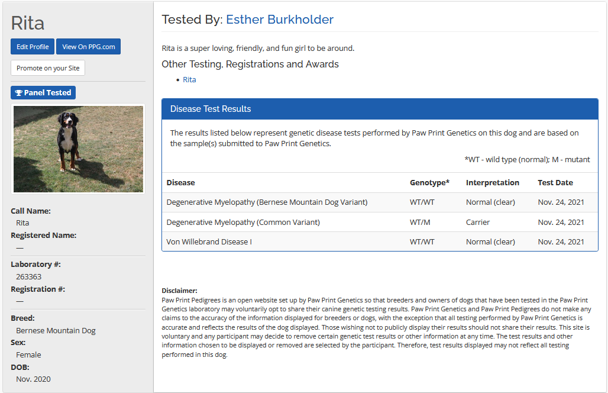Image resolution: width=608 pixels, height=393 pixels.
Task: Click the Disease Test Results panel header
Action: click(x=380, y=109)
